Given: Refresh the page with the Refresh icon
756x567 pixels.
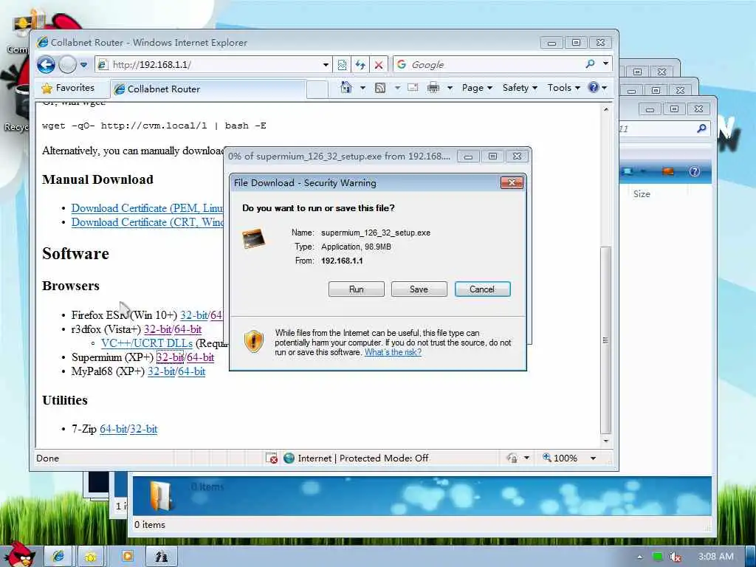Looking at the screenshot, I should [x=360, y=65].
